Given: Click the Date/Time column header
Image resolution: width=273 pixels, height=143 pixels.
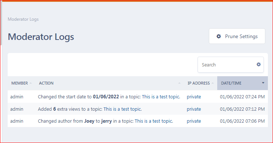Looking at the screenshot, I should (242, 83).
